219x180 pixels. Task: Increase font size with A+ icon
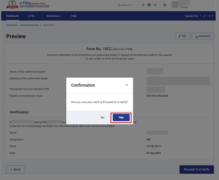pyautogui.click(x=155, y=5)
